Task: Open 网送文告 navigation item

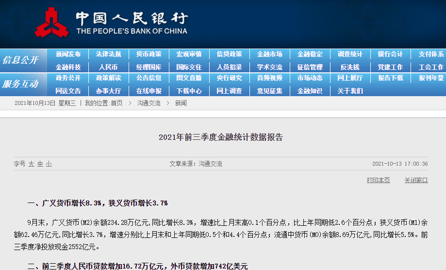Action: (68, 91)
